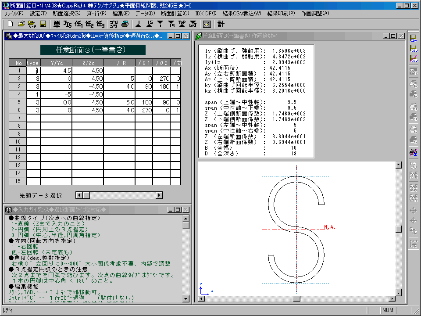Click the save floppy disk icon
This screenshot has height=316, width=421.
[43, 24]
